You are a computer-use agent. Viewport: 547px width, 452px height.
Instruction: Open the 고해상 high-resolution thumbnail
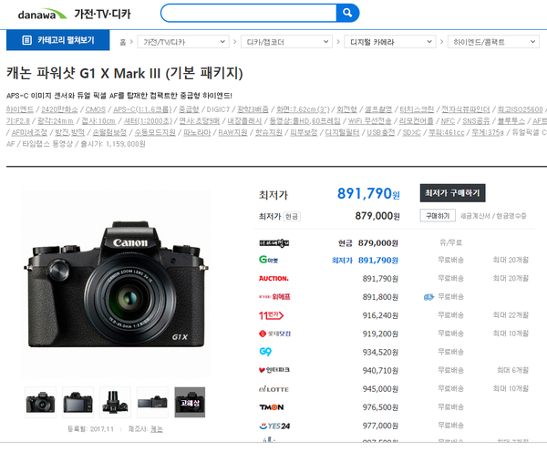pos(190,402)
